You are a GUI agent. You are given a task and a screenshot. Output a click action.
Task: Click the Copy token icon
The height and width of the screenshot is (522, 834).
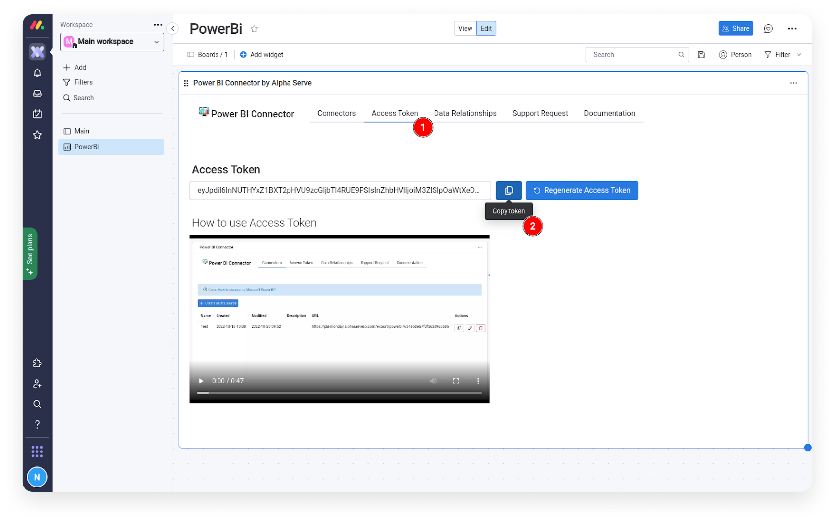(508, 190)
